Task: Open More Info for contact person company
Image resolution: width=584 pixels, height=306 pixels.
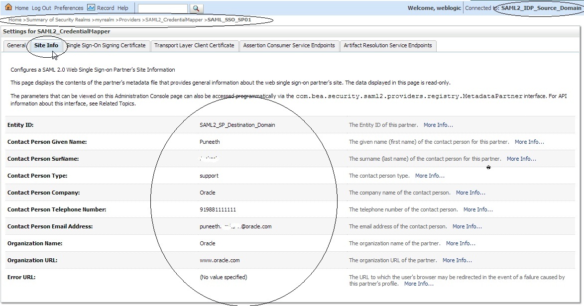Action: point(471,193)
